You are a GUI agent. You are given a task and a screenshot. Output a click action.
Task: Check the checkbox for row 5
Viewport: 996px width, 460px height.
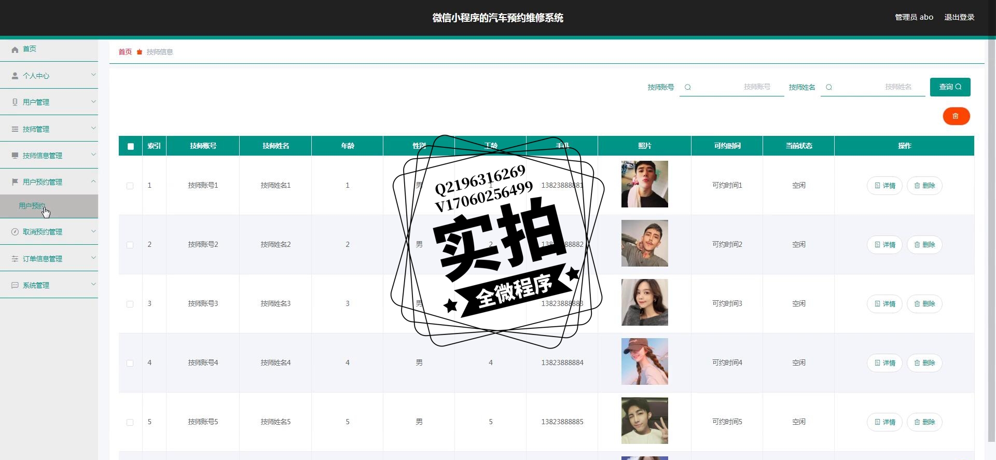coord(130,422)
